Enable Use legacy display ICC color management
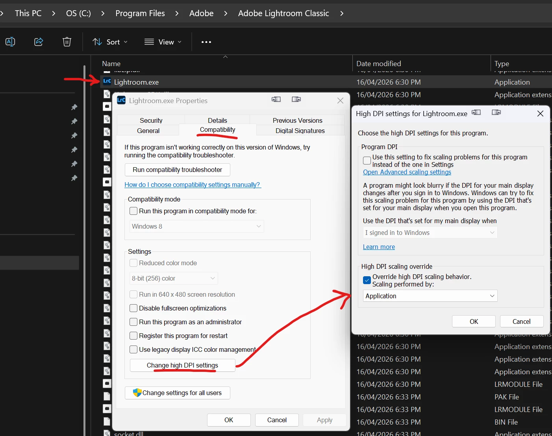 tap(133, 349)
